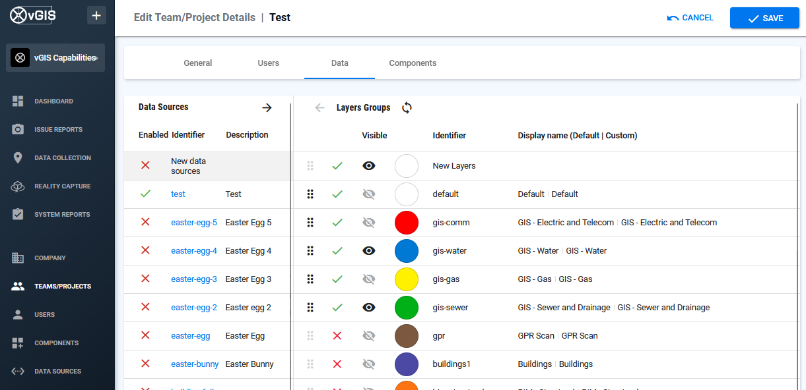Select the Data tab

pos(340,63)
